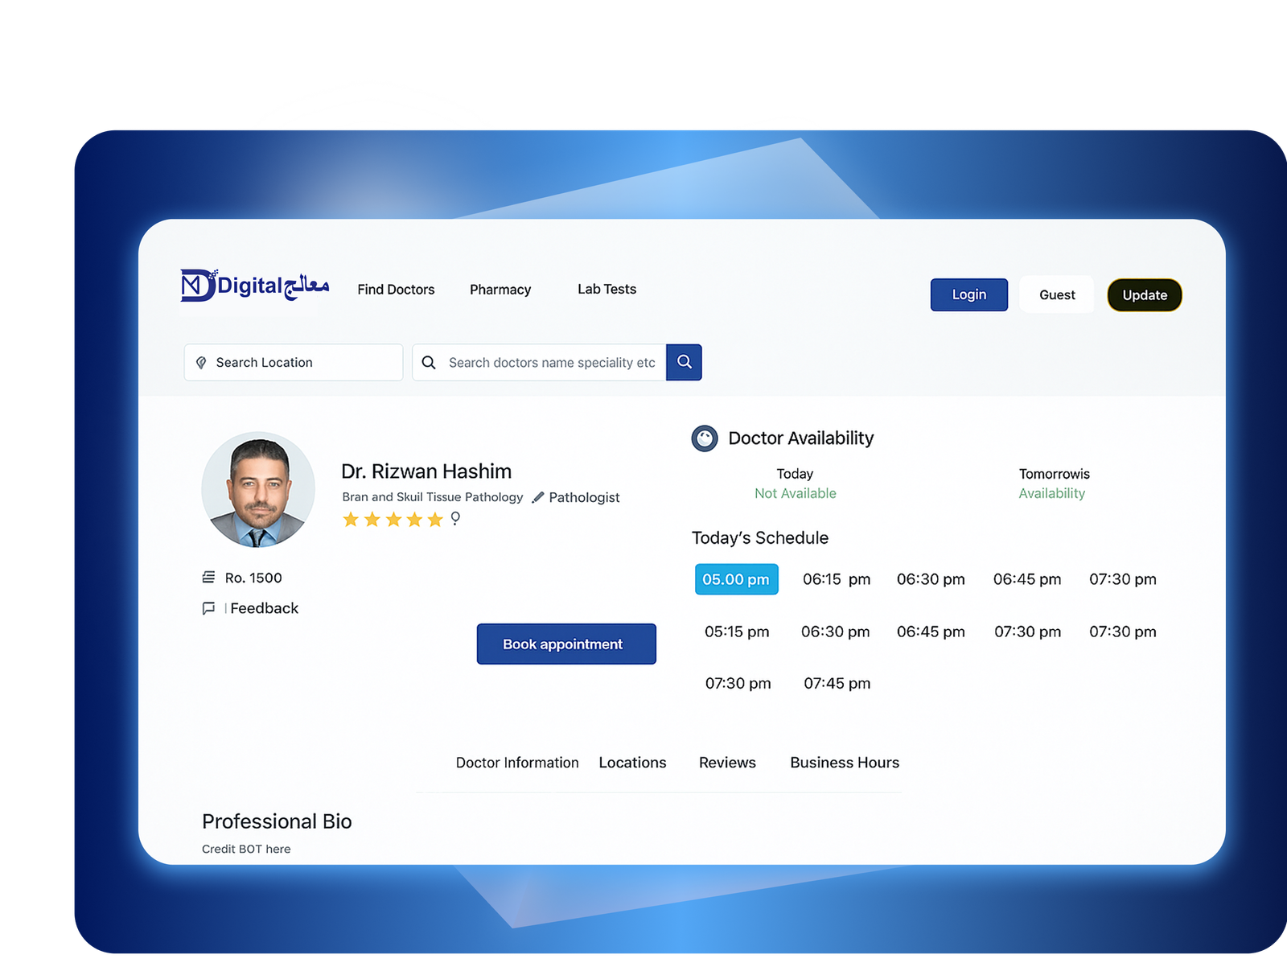The image size is (1287, 967).
Task: Click the pencil icon beside Pathologist
Action: 538,497
